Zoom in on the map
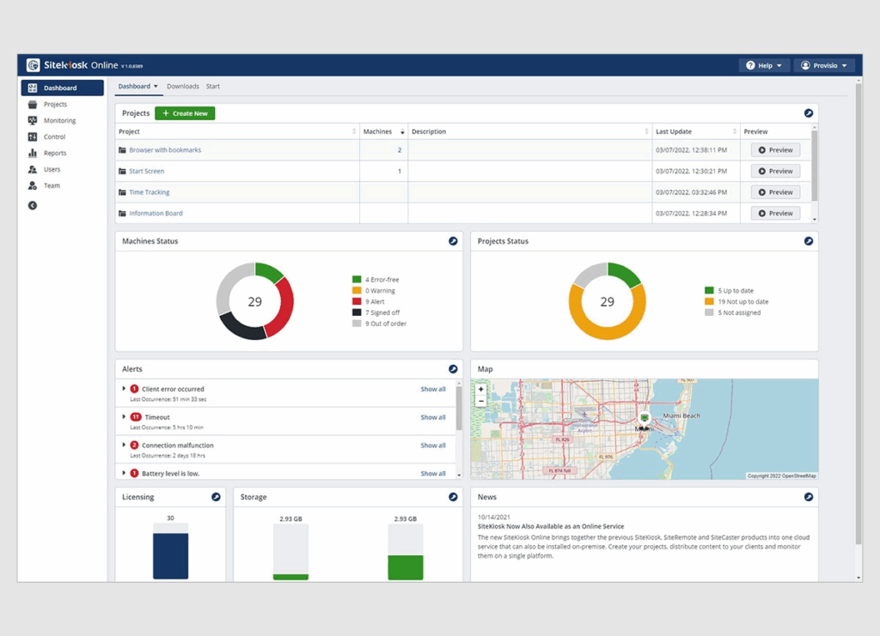This screenshot has height=636, width=880. [x=480, y=390]
